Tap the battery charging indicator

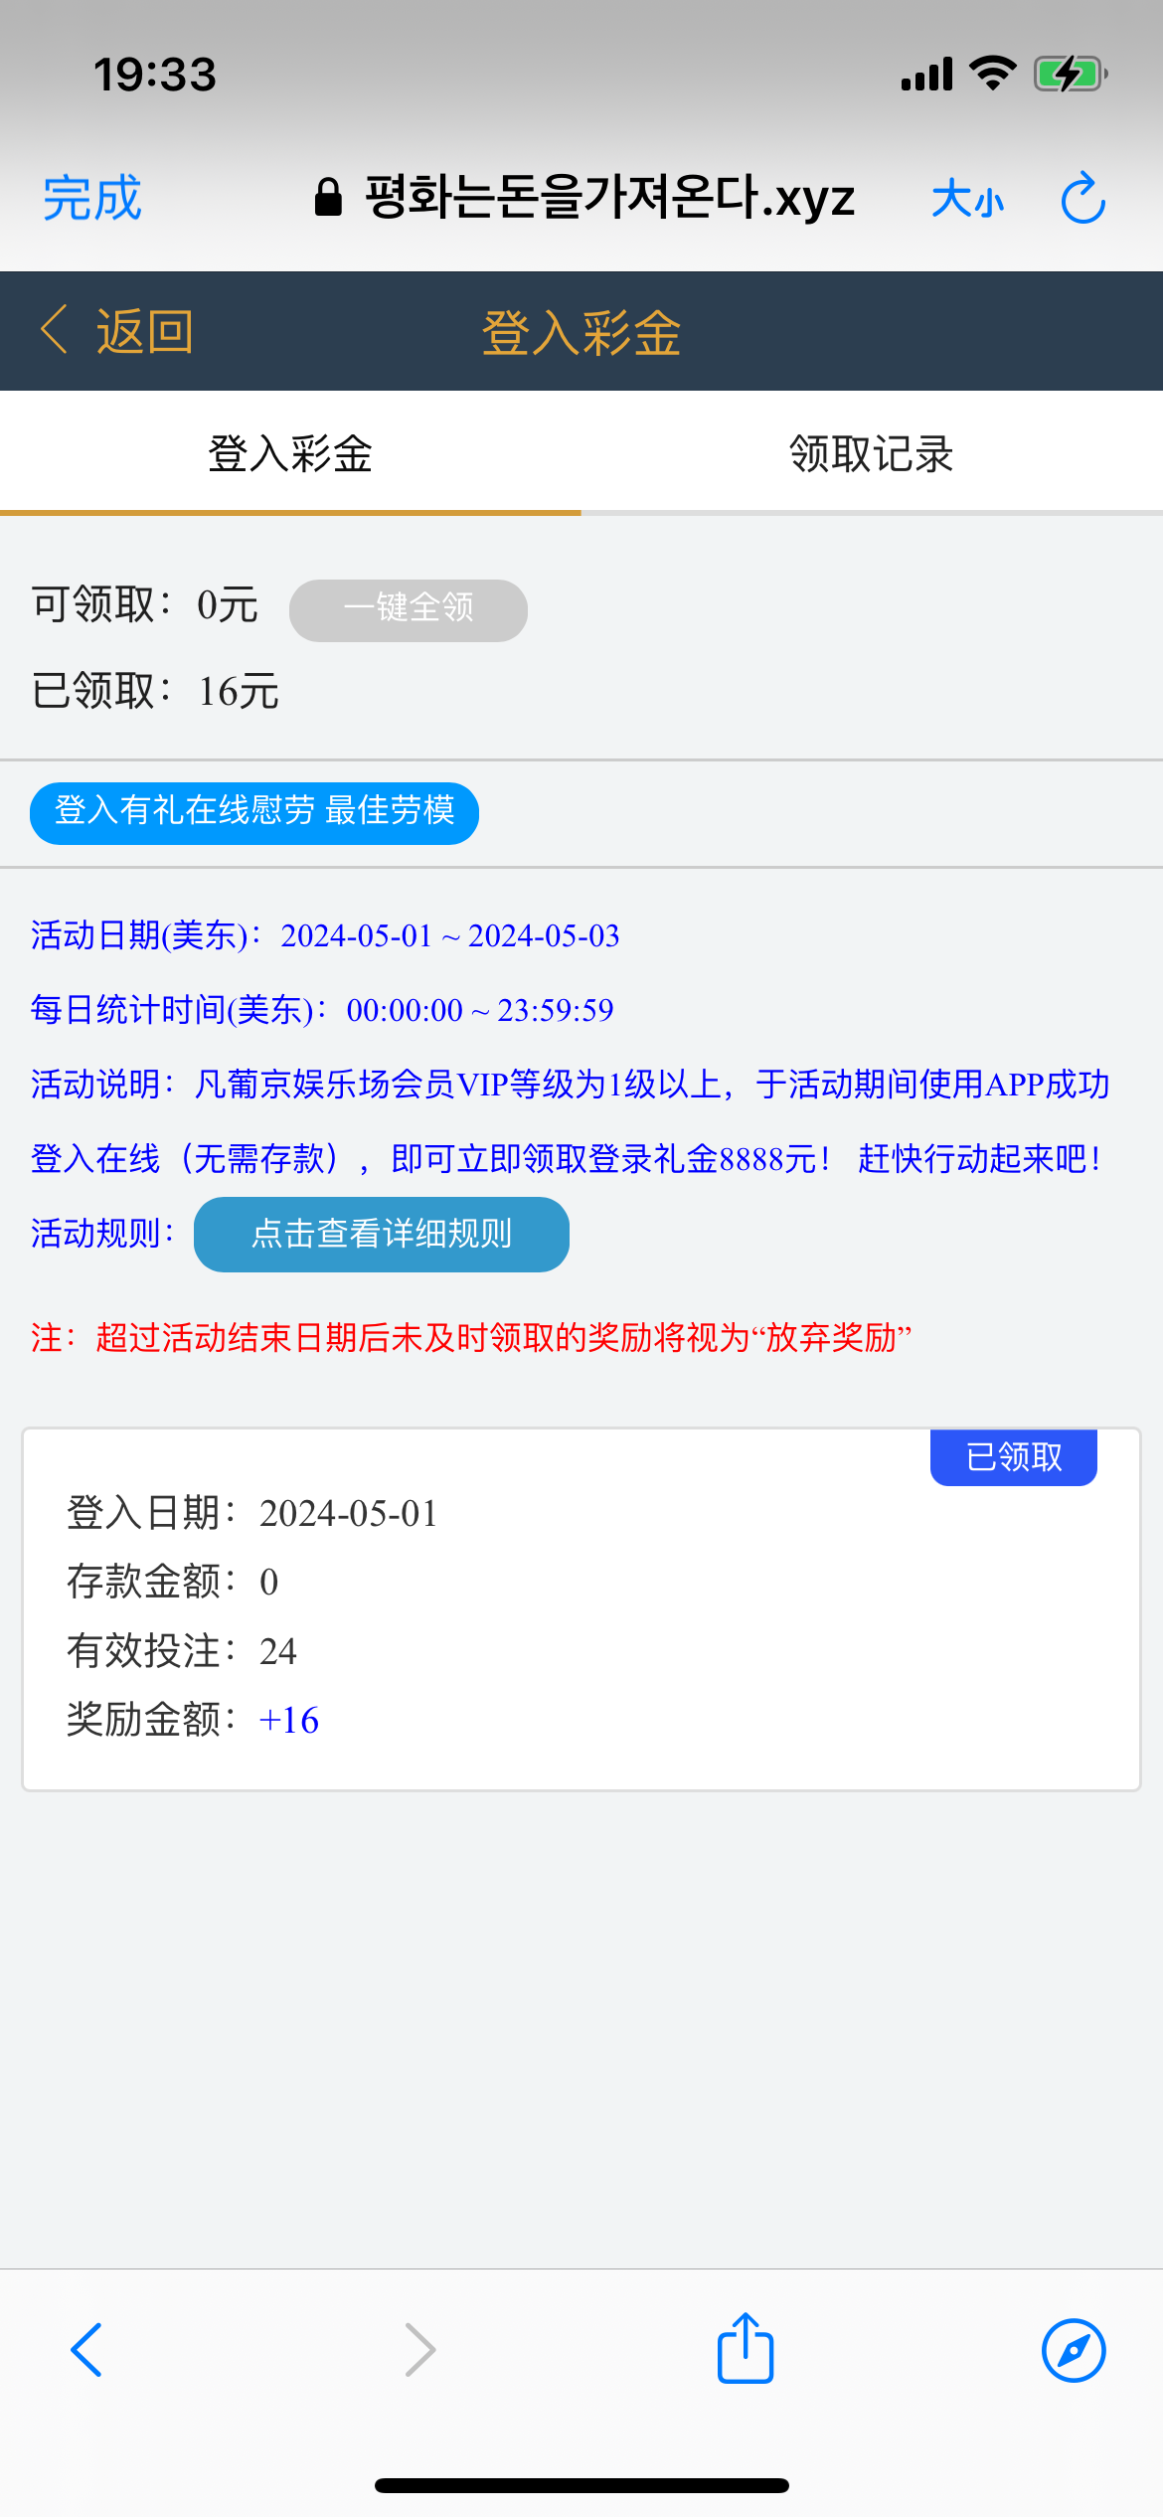pos(1070,74)
